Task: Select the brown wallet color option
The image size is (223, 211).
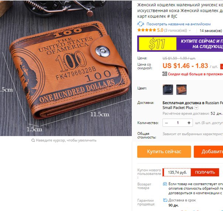Action: [181, 90]
